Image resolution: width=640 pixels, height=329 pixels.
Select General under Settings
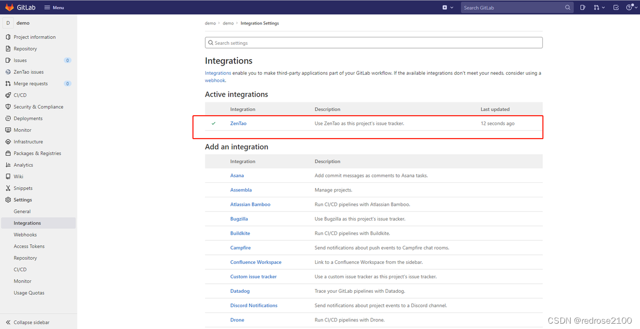(22, 212)
